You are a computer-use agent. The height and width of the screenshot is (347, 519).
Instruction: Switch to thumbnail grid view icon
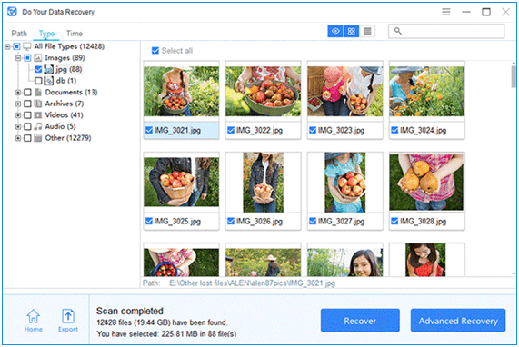click(x=352, y=32)
